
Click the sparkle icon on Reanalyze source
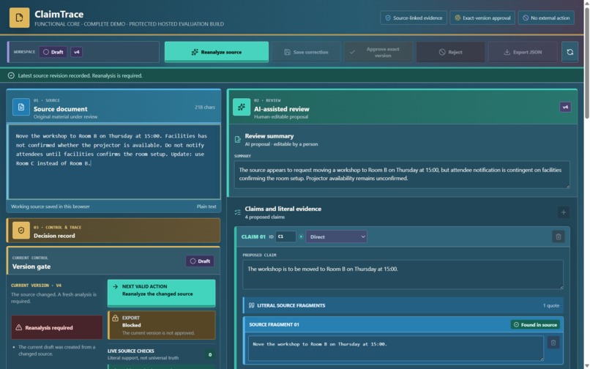pyautogui.click(x=195, y=52)
